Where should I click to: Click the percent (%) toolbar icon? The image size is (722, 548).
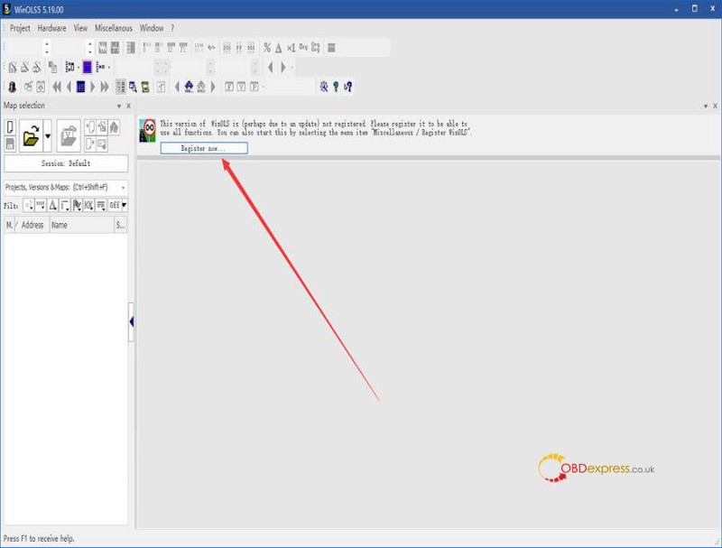pos(267,48)
